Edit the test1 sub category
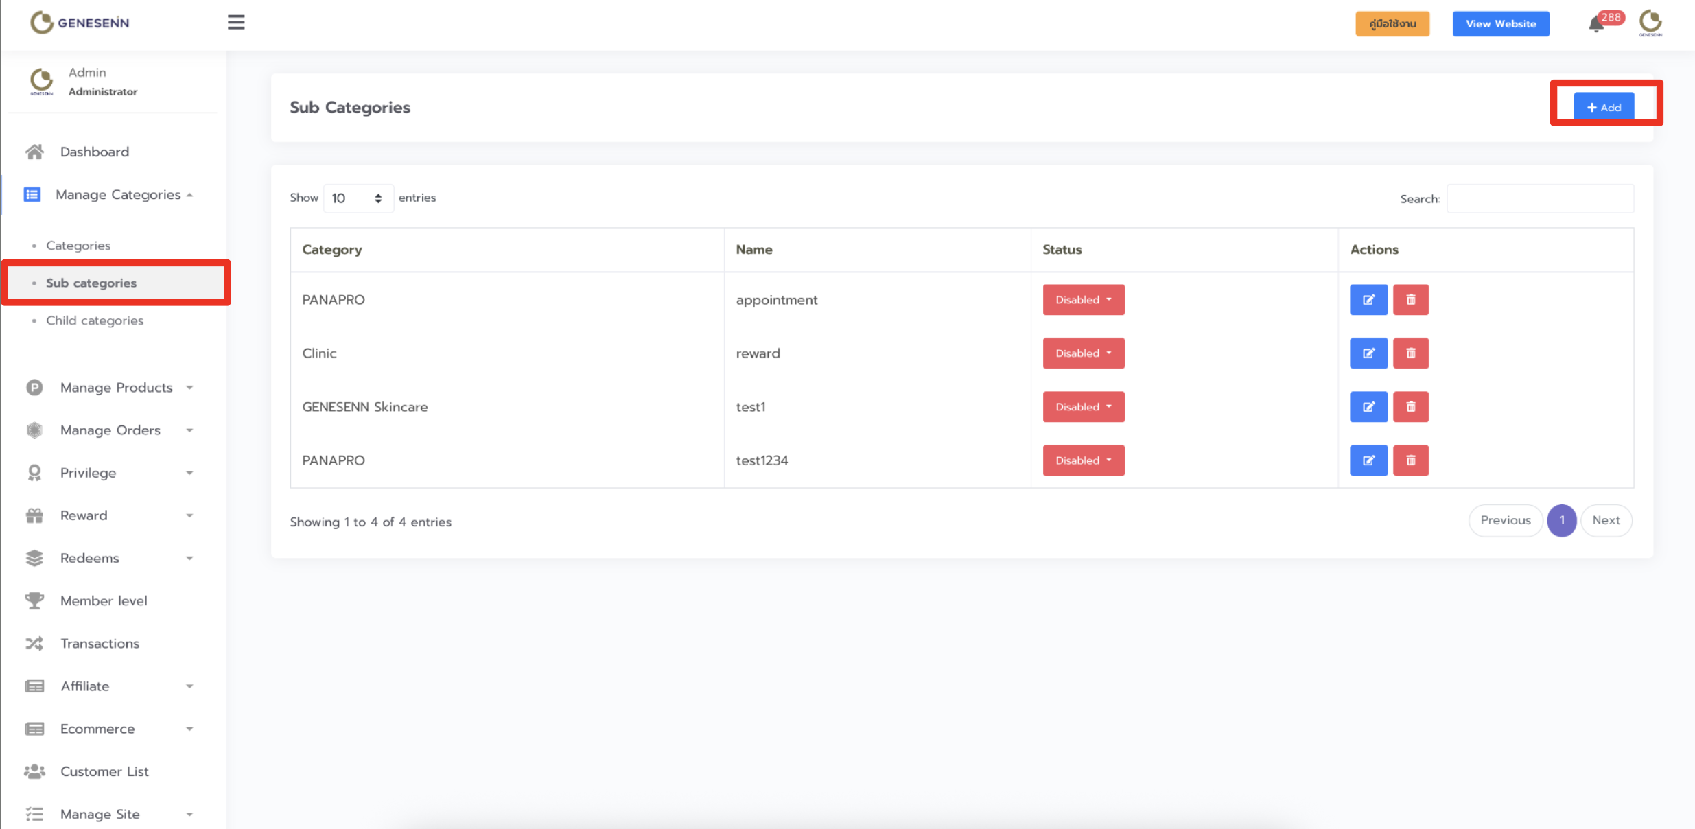 [1368, 407]
